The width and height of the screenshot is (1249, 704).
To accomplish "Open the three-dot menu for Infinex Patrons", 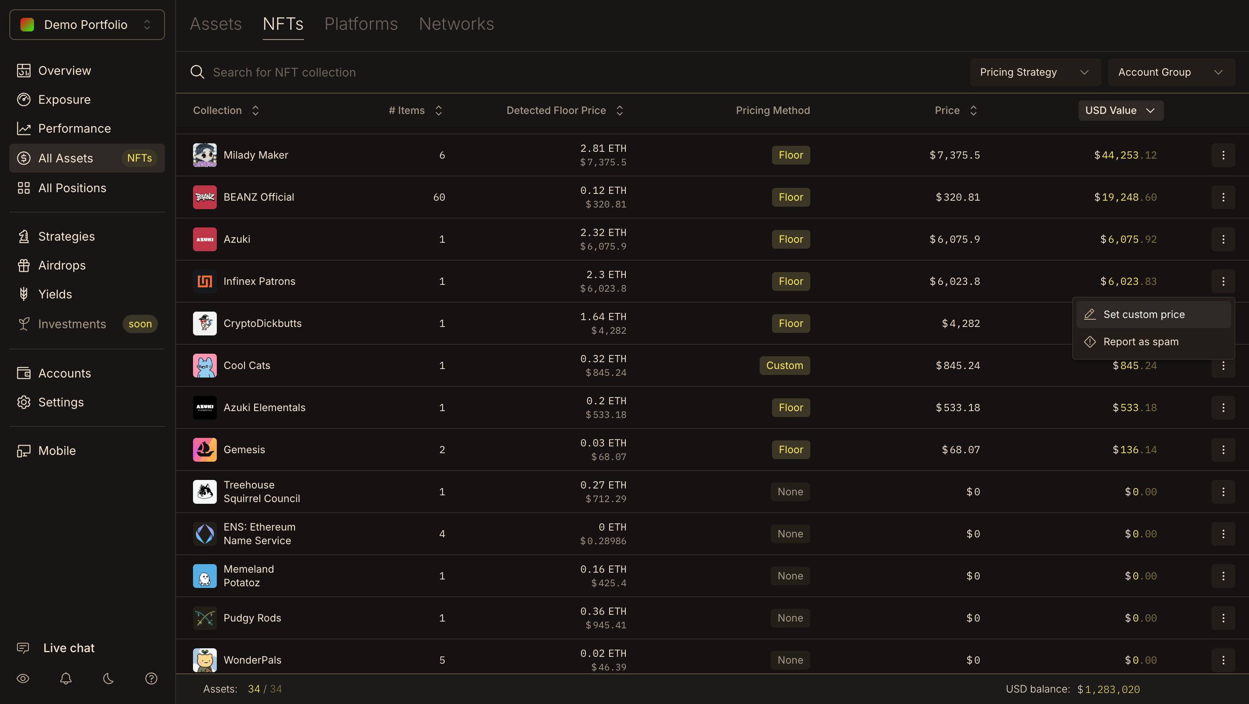I will tap(1223, 281).
